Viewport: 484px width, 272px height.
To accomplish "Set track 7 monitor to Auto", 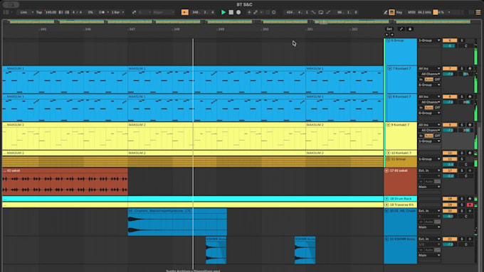I will pos(428,80).
